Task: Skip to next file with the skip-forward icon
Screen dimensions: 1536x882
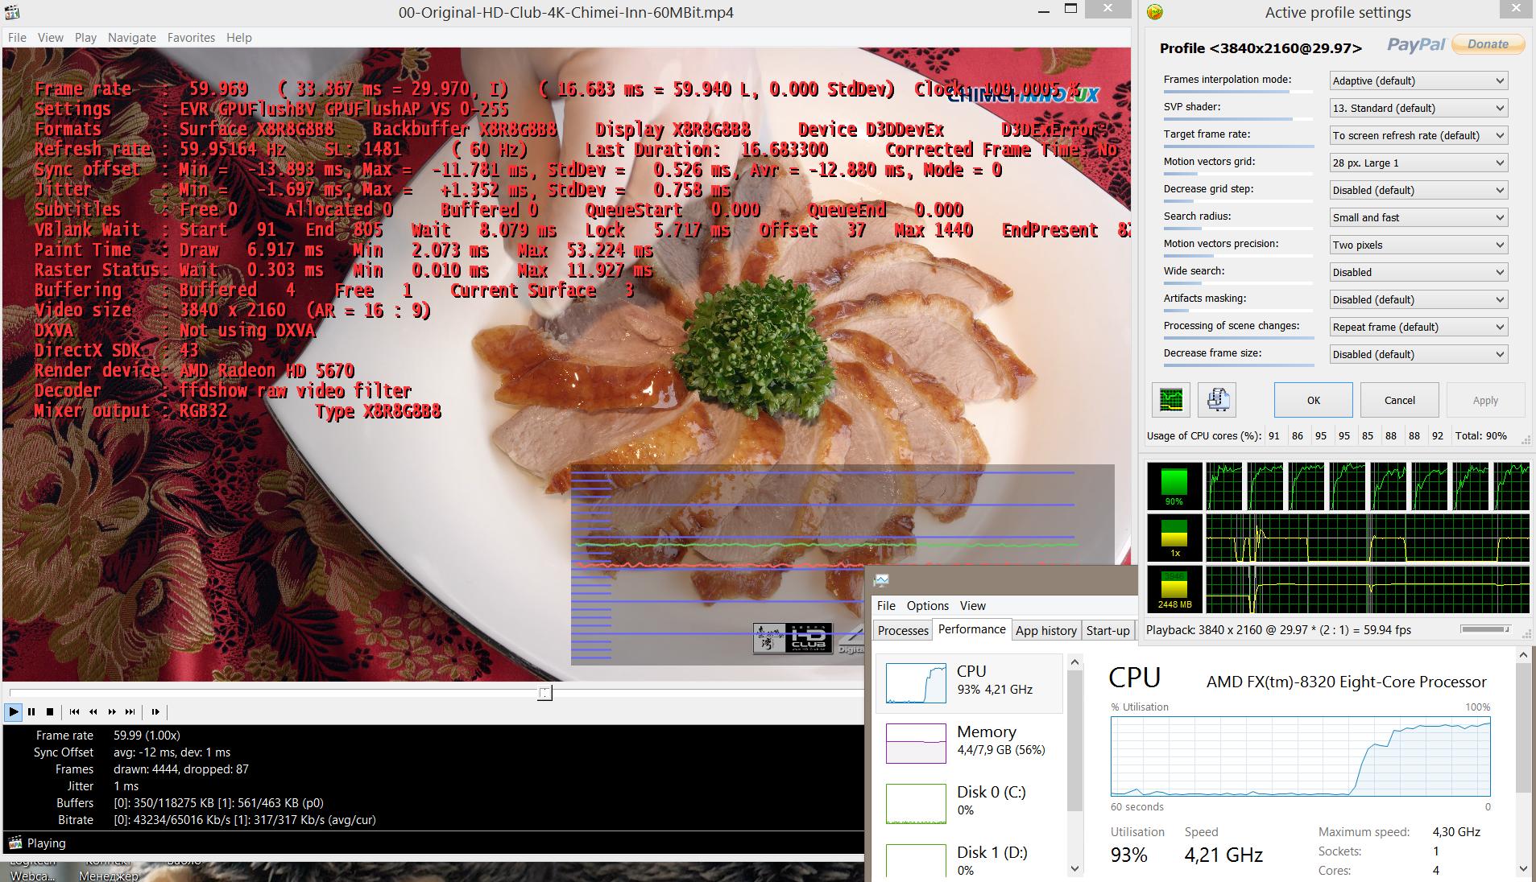Action: pos(130,711)
